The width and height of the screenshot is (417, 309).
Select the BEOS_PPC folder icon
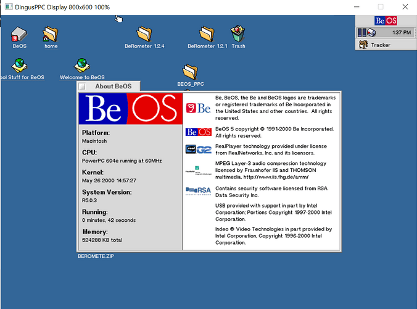[190, 72]
